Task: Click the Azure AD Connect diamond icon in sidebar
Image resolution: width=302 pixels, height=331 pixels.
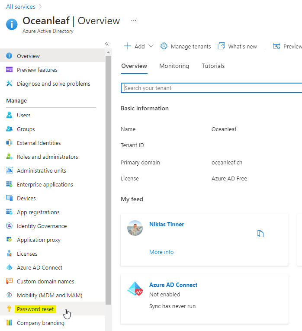Action: tap(9, 267)
